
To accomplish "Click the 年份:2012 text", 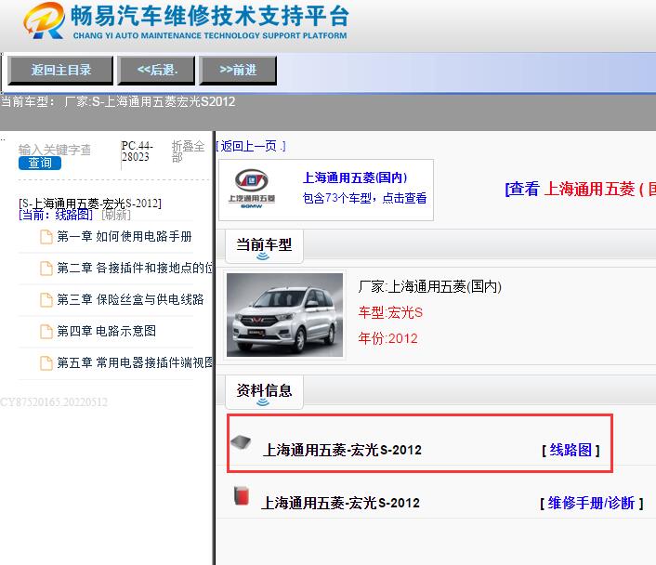I will pos(387,338).
